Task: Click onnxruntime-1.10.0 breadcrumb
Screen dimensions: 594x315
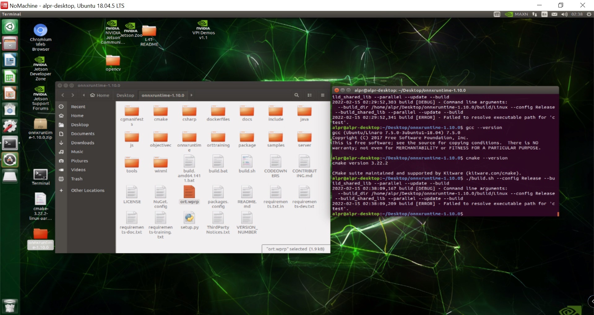Action: [163, 95]
